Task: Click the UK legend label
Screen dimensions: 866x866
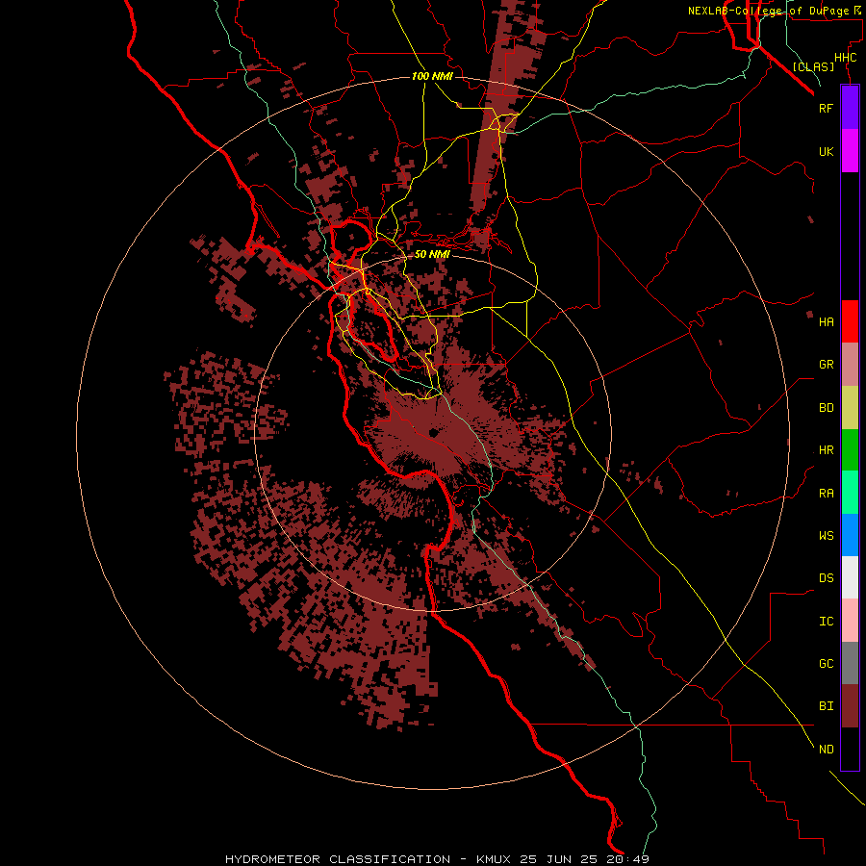Action: coord(826,151)
